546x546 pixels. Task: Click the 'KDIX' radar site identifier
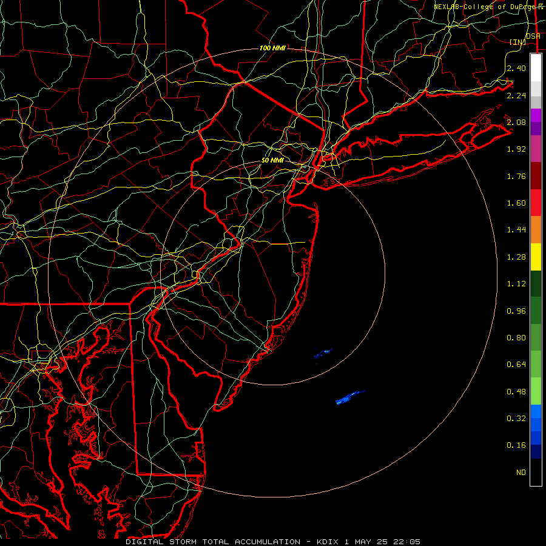pos(328,542)
